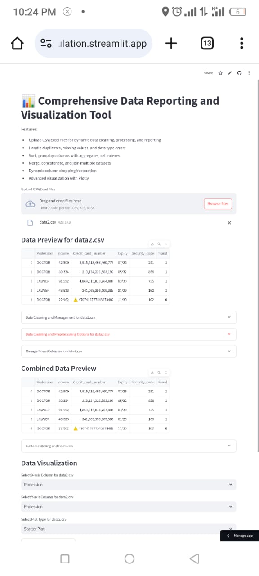Screen dimensions: 259x576
Task: Select LAWYER row 3 in Combined Data Preview
Action: coord(45,419)
